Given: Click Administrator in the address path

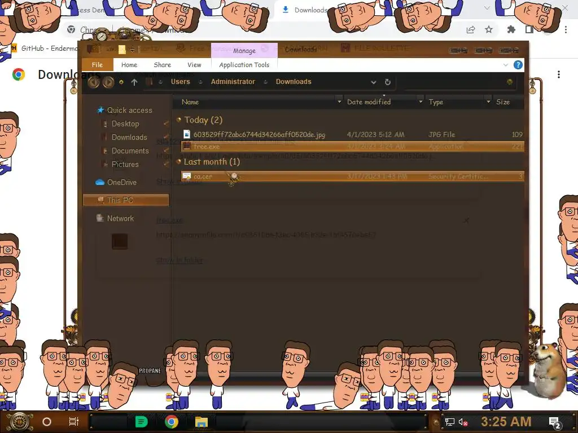Looking at the screenshot, I should 233,82.
